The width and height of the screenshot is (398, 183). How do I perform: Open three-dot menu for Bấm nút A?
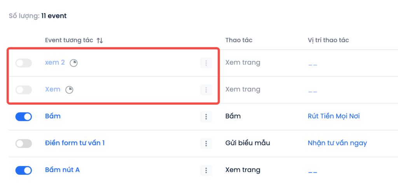pyautogui.click(x=206, y=170)
